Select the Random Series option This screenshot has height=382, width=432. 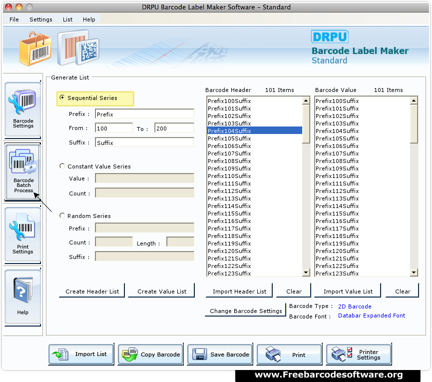coord(62,215)
